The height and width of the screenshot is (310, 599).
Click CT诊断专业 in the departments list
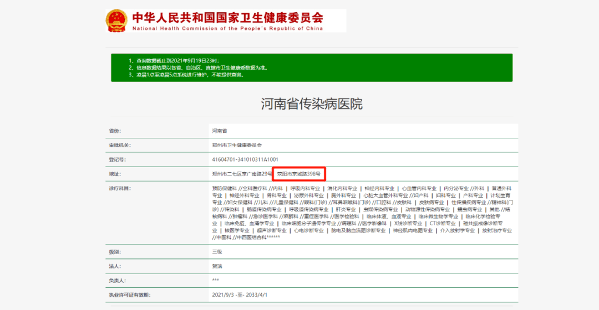pyautogui.click(x=443, y=224)
